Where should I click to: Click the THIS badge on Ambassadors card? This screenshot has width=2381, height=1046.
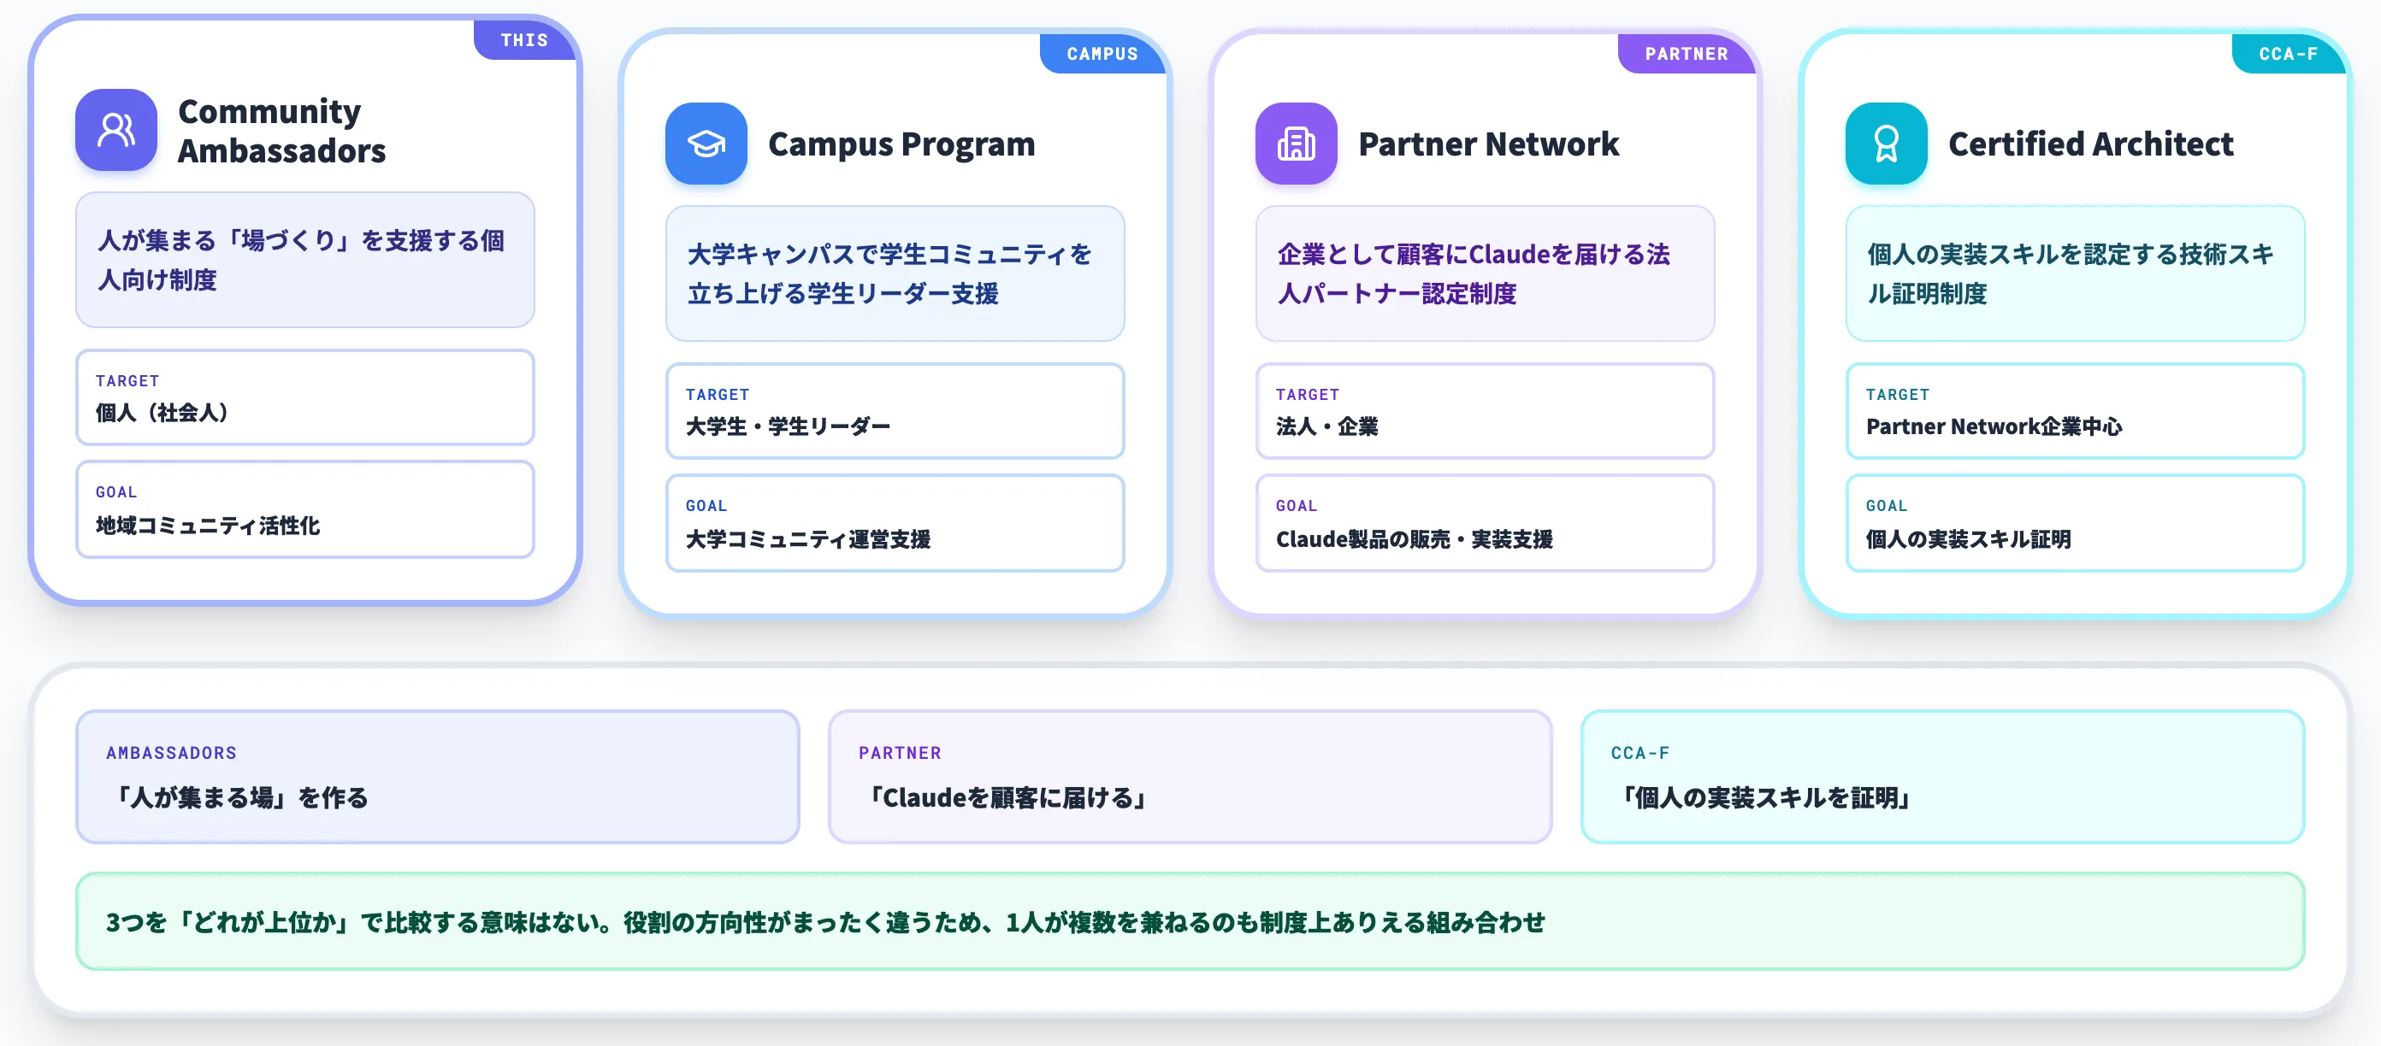[x=524, y=39]
